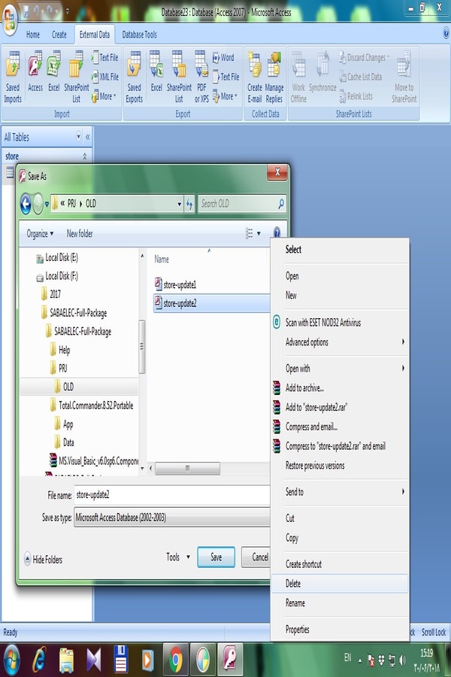Click the folder tree vertical scrollbar
451x677 pixels.
pos(142,347)
